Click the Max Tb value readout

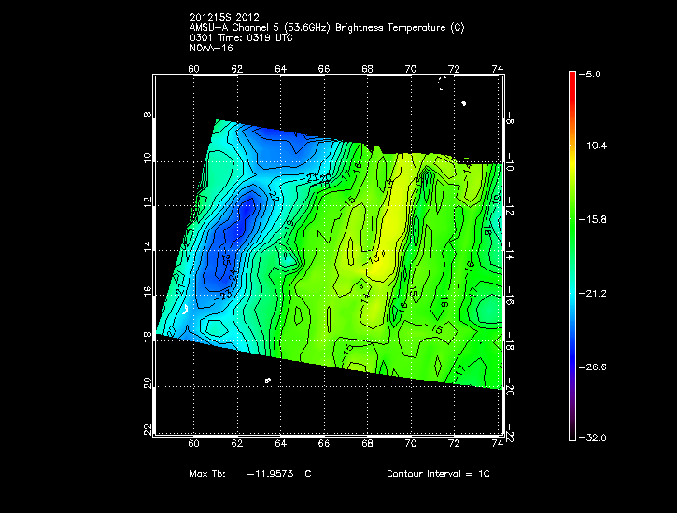click(x=250, y=474)
